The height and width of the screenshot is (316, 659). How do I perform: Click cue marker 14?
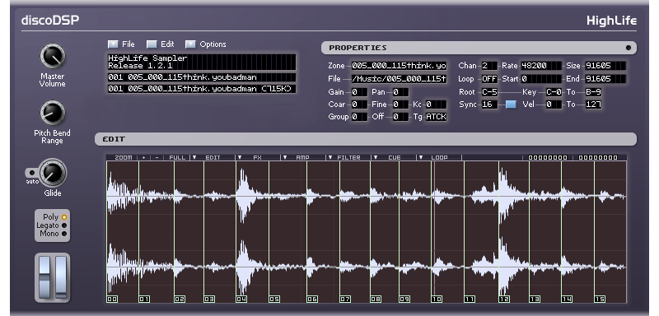click(x=567, y=300)
